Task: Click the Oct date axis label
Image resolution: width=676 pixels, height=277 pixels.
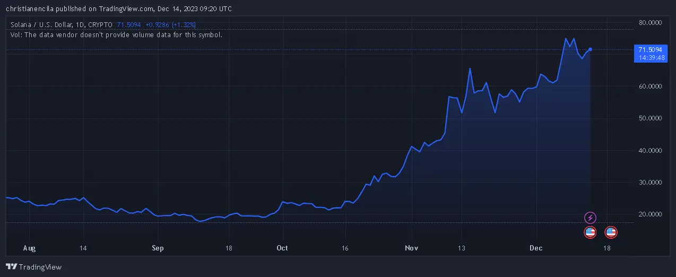Action: pyautogui.click(x=282, y=248)
